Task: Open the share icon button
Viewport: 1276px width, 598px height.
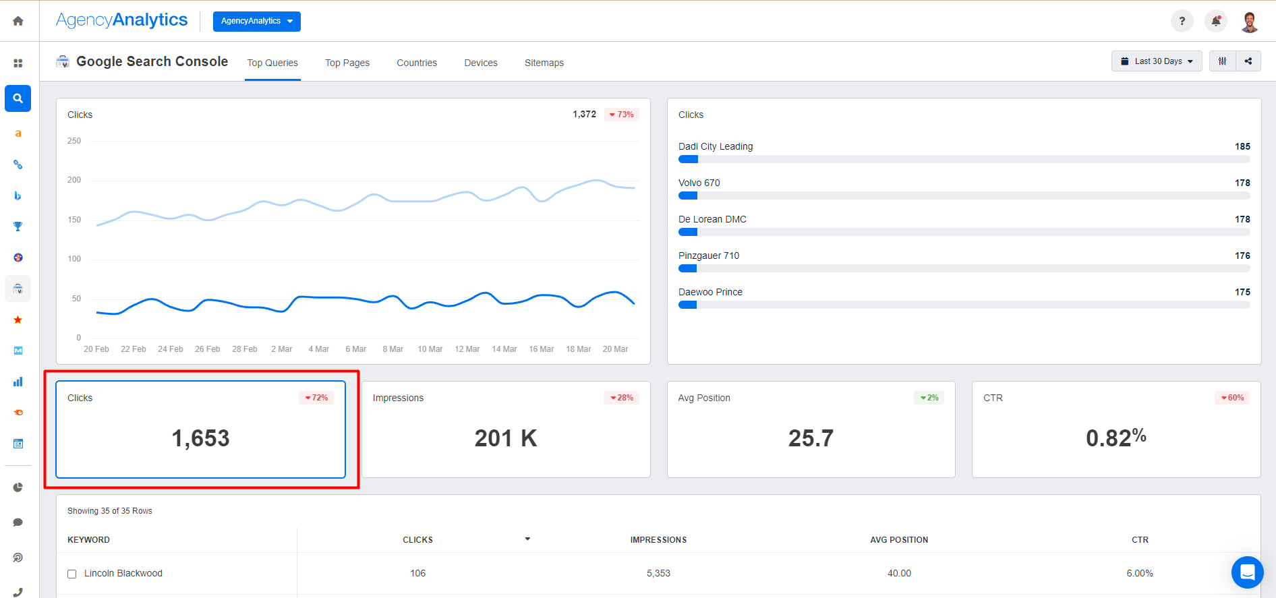Action: 1248,61
